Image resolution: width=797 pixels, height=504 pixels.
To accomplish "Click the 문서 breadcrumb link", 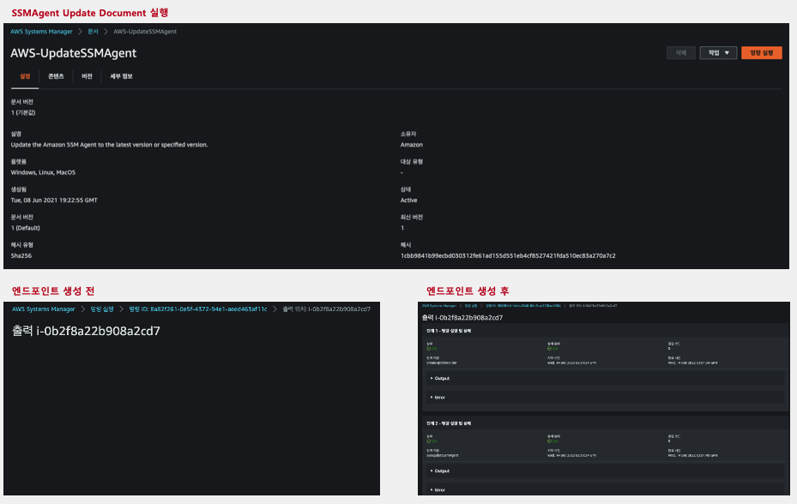I will coord(93,32).
